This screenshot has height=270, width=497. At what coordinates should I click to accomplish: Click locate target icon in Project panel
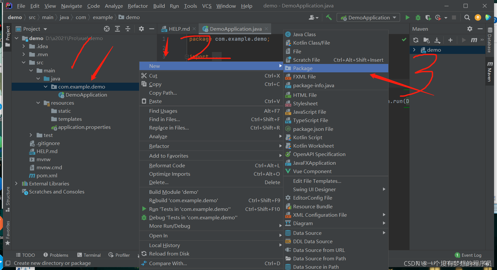coord(107,29)
